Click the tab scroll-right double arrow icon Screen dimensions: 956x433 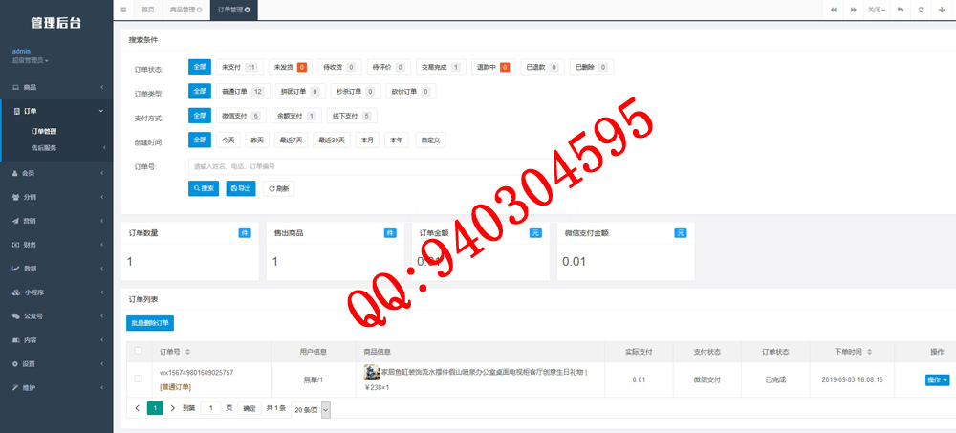point(856,10)
